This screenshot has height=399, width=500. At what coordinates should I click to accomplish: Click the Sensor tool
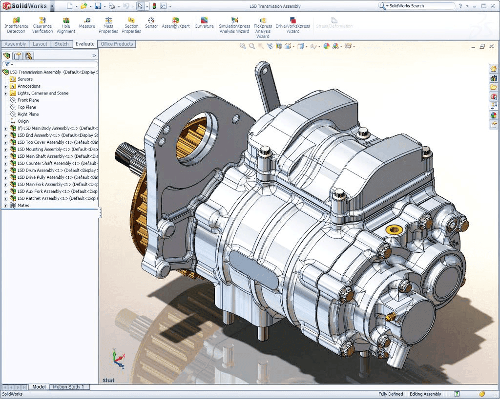(151, 23)
